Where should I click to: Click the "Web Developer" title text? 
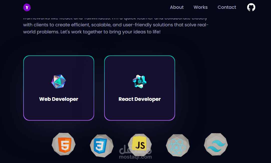coord(59,99)
